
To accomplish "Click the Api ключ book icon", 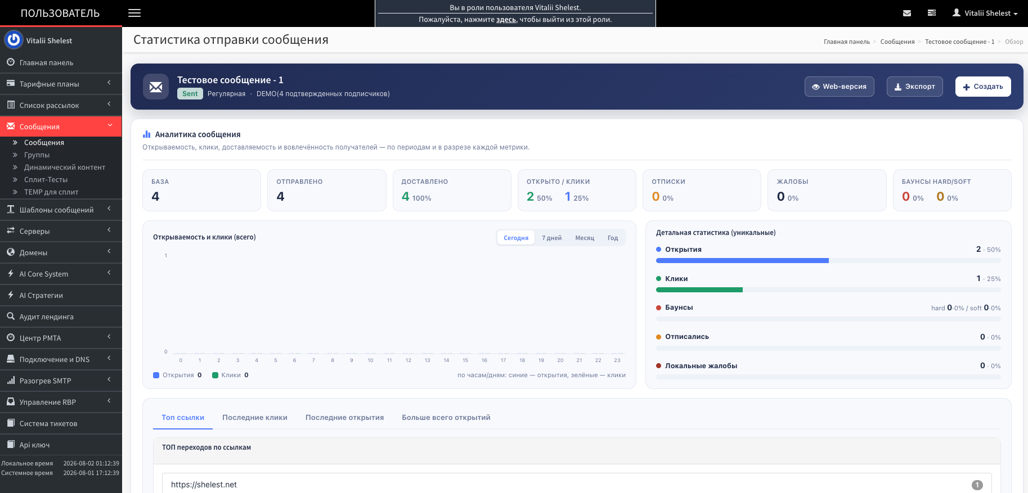I will click(11, 444).
